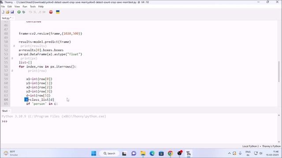The height and width of the screenshot is (158, 282).
Task: Open the File menu
Action: click(x=3, y=7)
